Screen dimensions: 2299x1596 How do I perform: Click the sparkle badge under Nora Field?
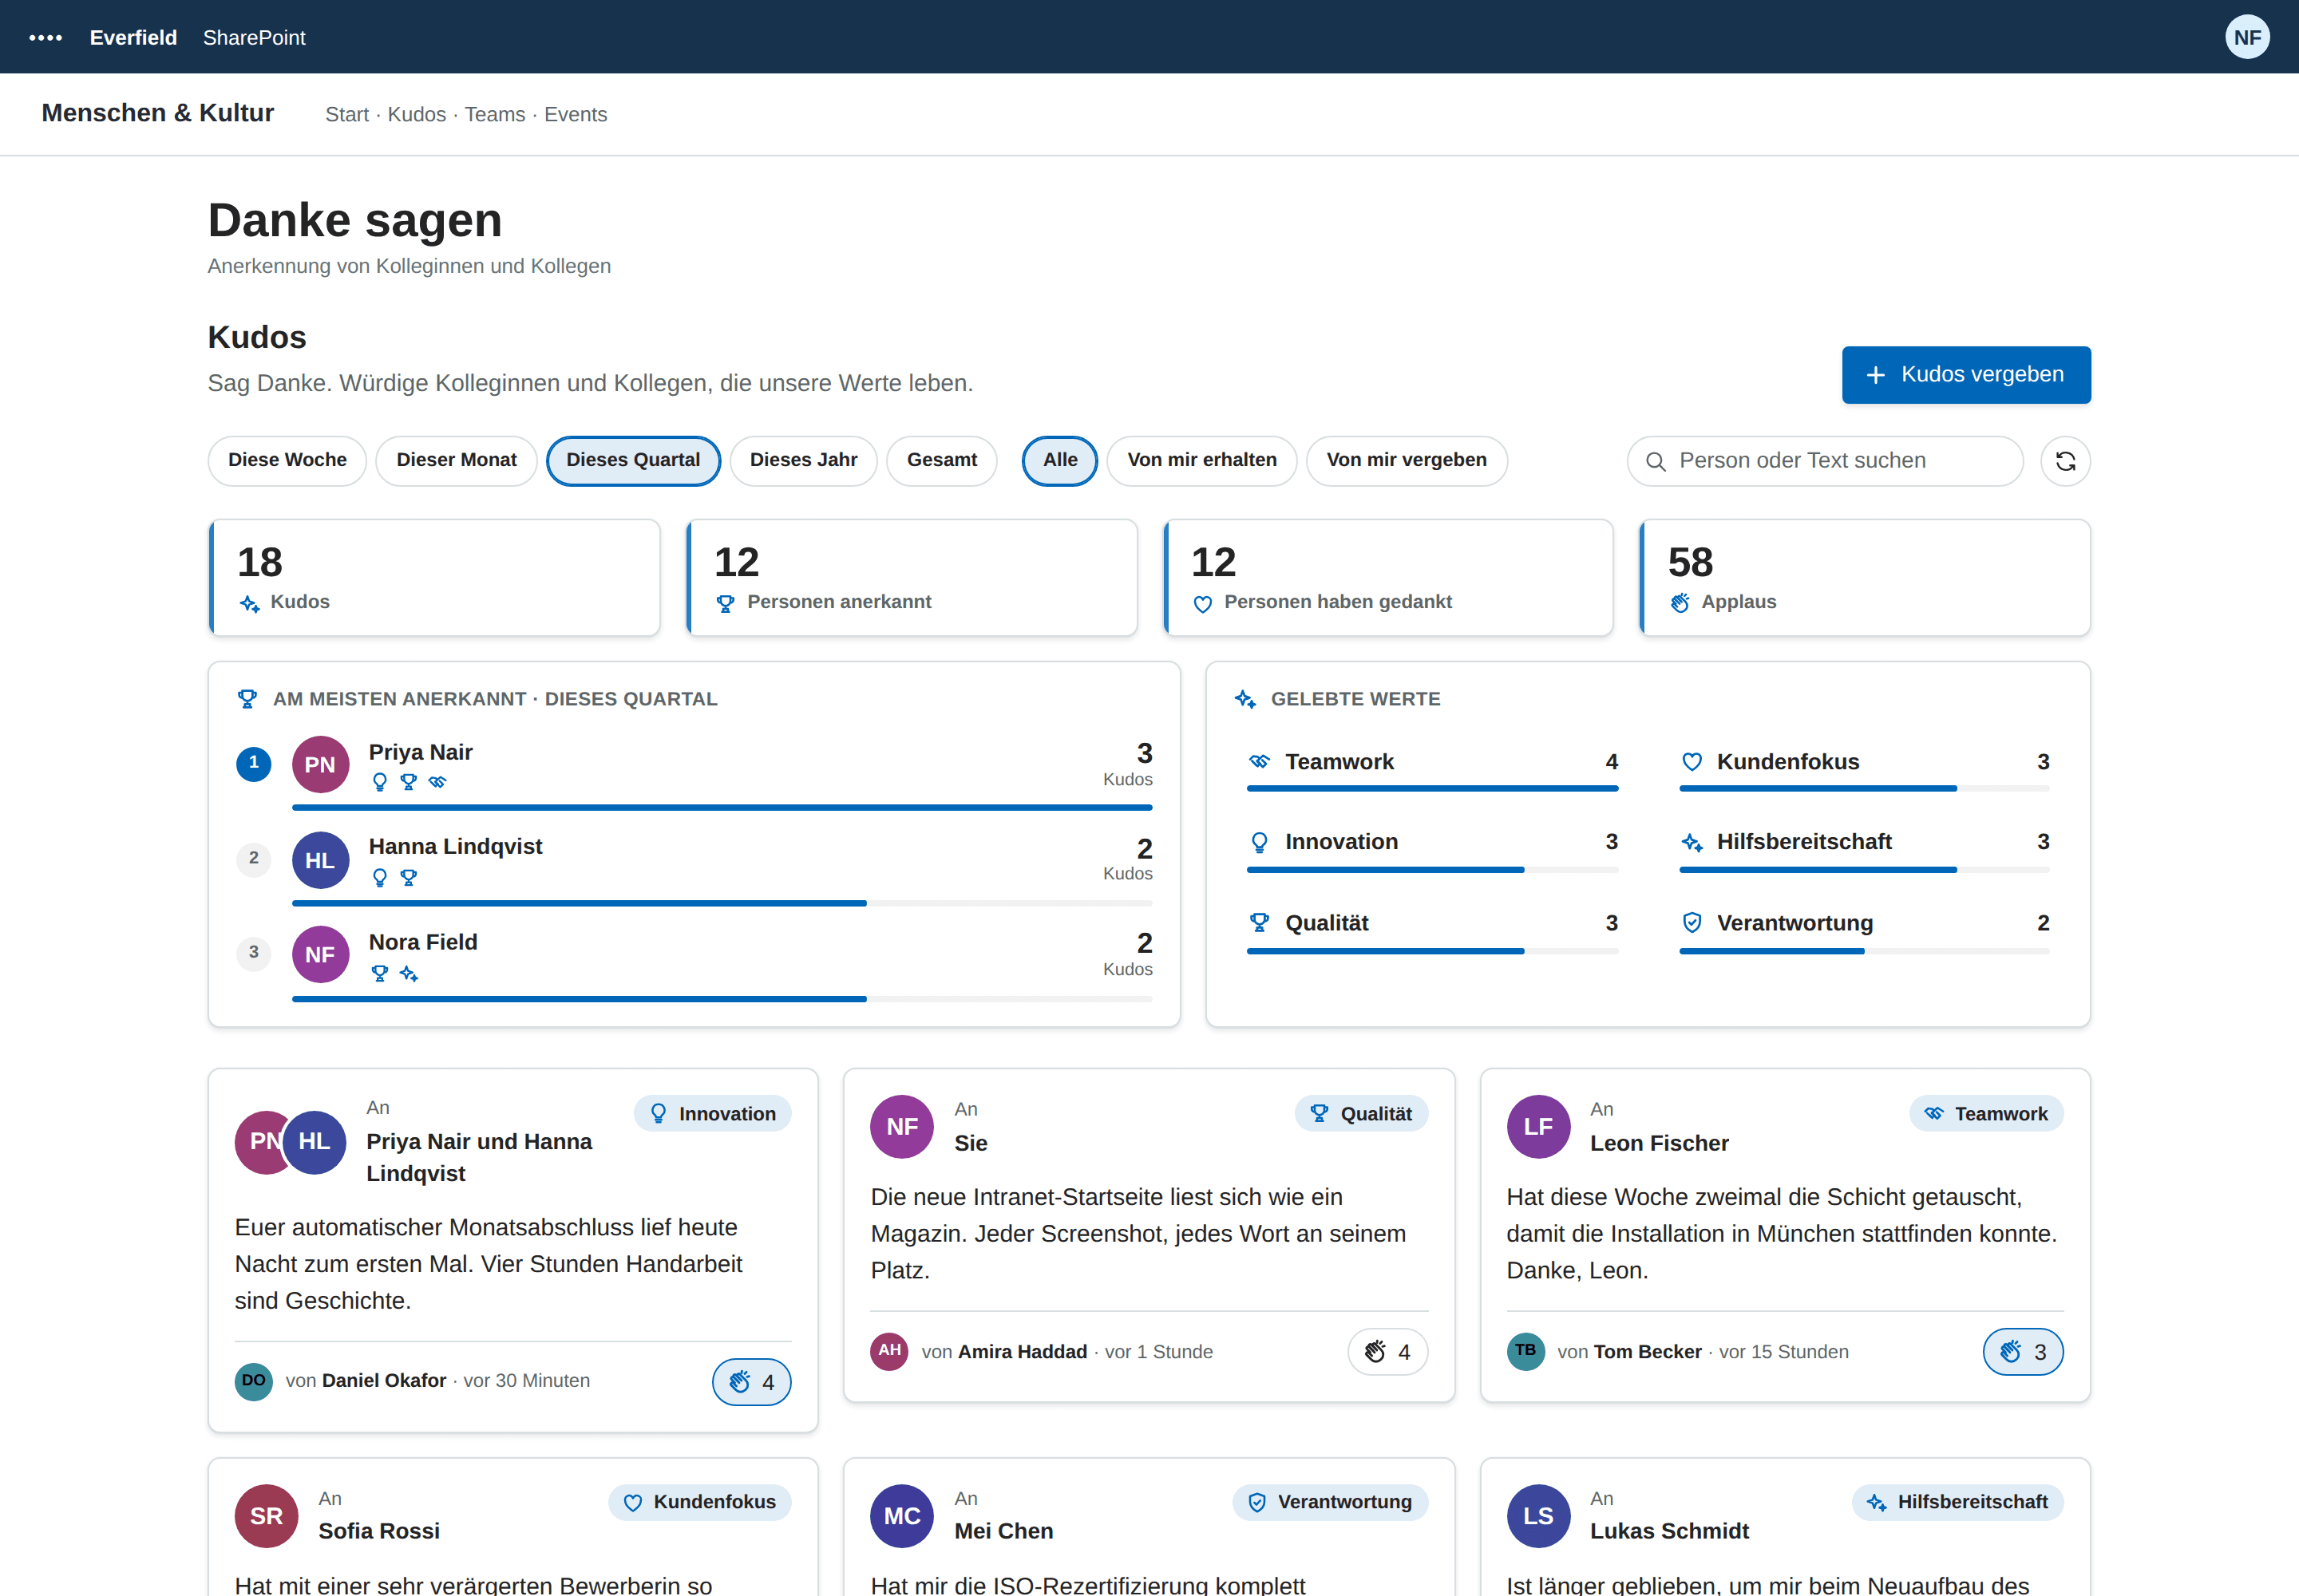(x=408, y=973)
